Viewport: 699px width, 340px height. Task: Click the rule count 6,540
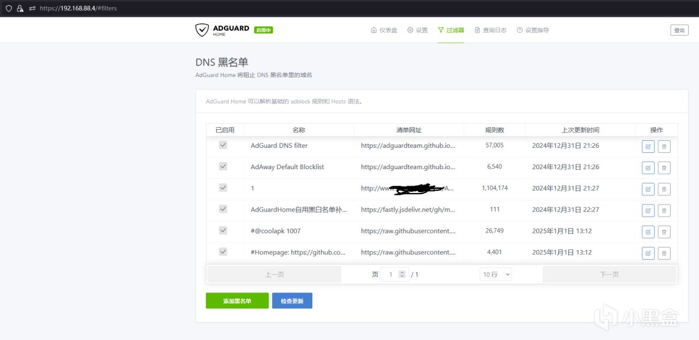[495, 166]
